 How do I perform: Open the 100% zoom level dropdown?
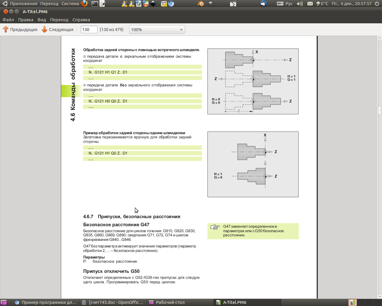tap(157, 30)
